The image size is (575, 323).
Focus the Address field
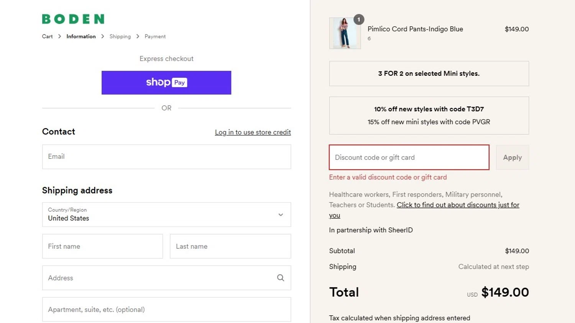click(166, 278)
